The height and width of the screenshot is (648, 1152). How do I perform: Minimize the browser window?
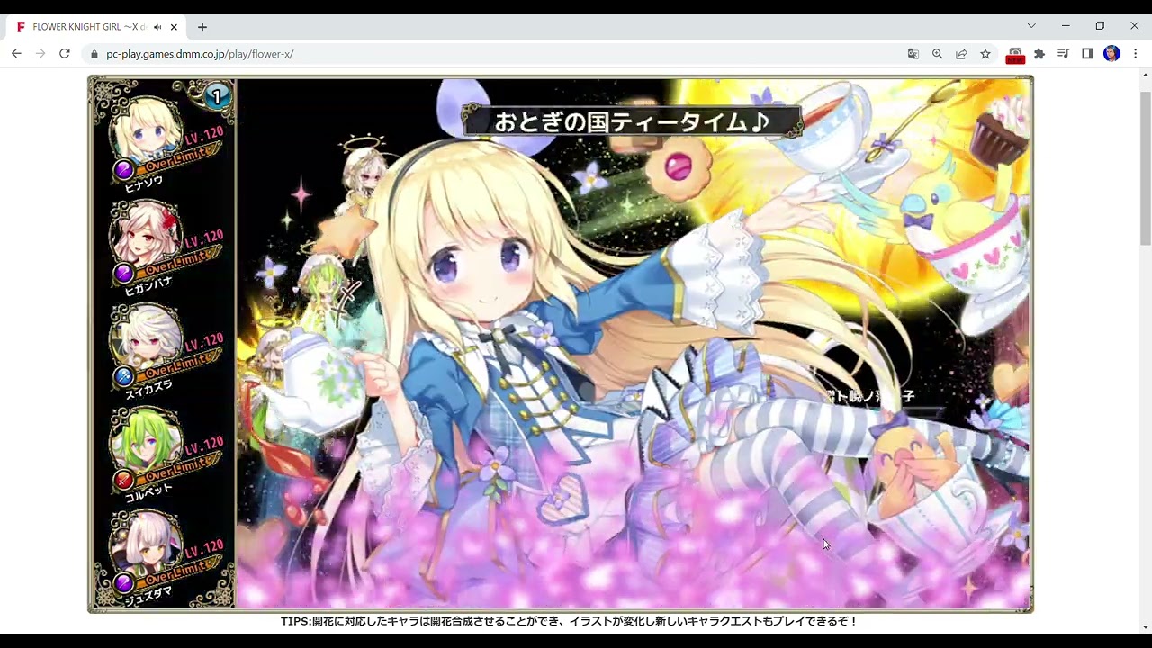(1066, 26)
